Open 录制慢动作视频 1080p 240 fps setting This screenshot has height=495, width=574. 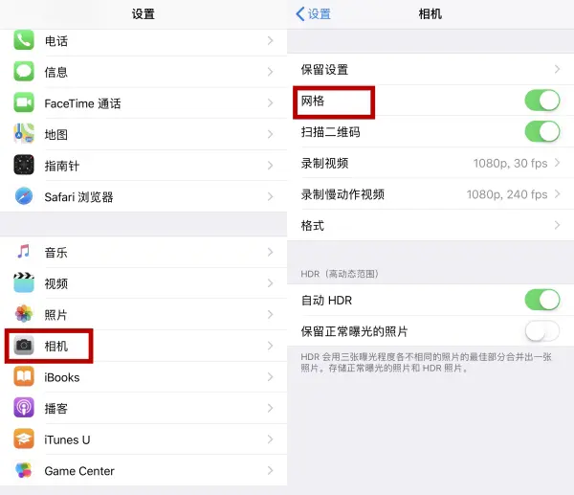(430, 193)
